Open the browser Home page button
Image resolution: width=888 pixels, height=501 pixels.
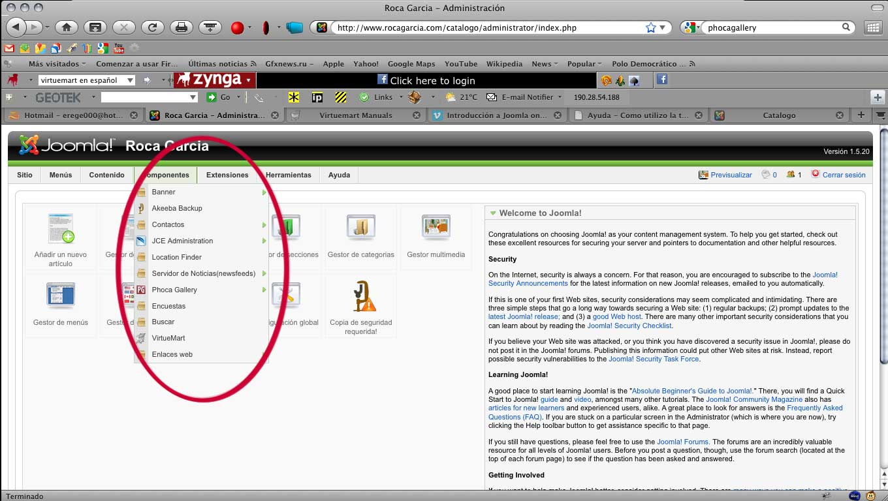point(66,27)
